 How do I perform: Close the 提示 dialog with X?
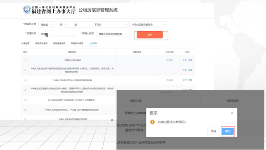coord(232,113)
